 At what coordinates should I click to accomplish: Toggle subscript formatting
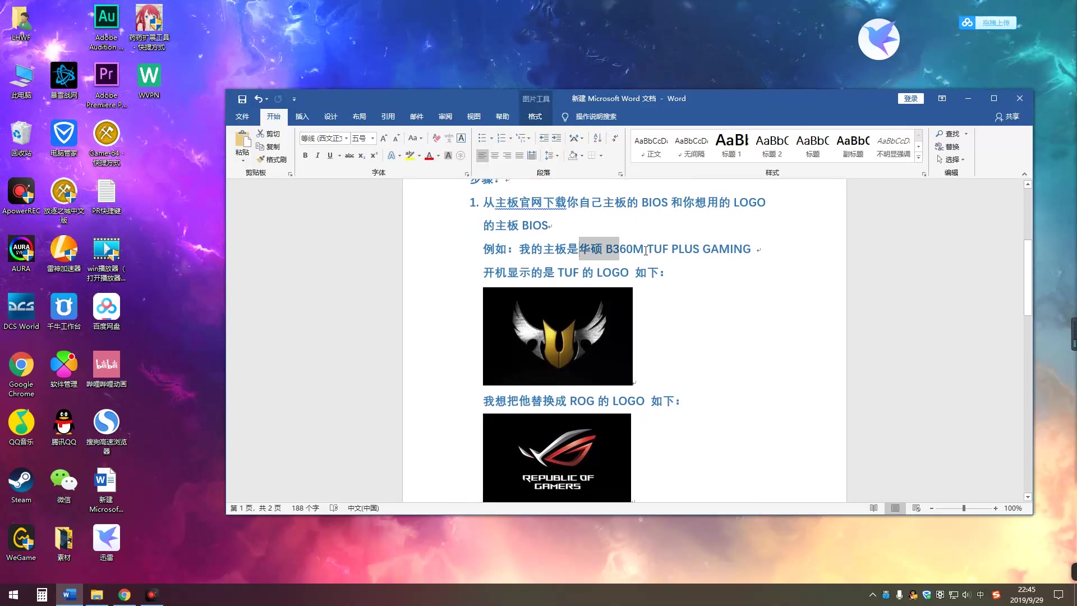click(x=362, y=155)
